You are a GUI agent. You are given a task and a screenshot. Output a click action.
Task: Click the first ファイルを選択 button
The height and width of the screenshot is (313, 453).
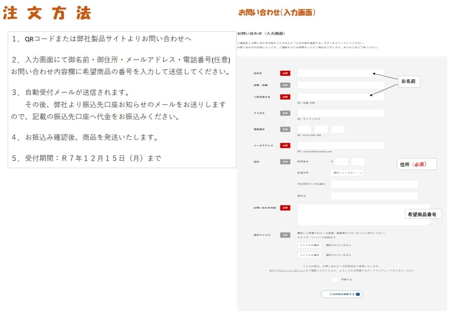(309, 245)
